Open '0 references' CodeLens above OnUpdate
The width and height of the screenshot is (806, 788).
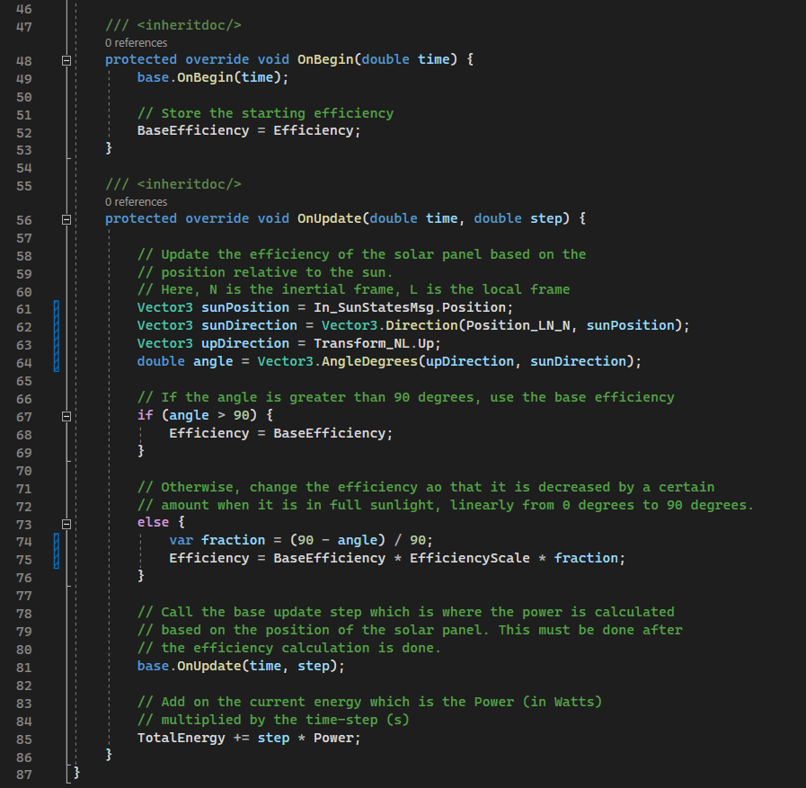[137, 201]
